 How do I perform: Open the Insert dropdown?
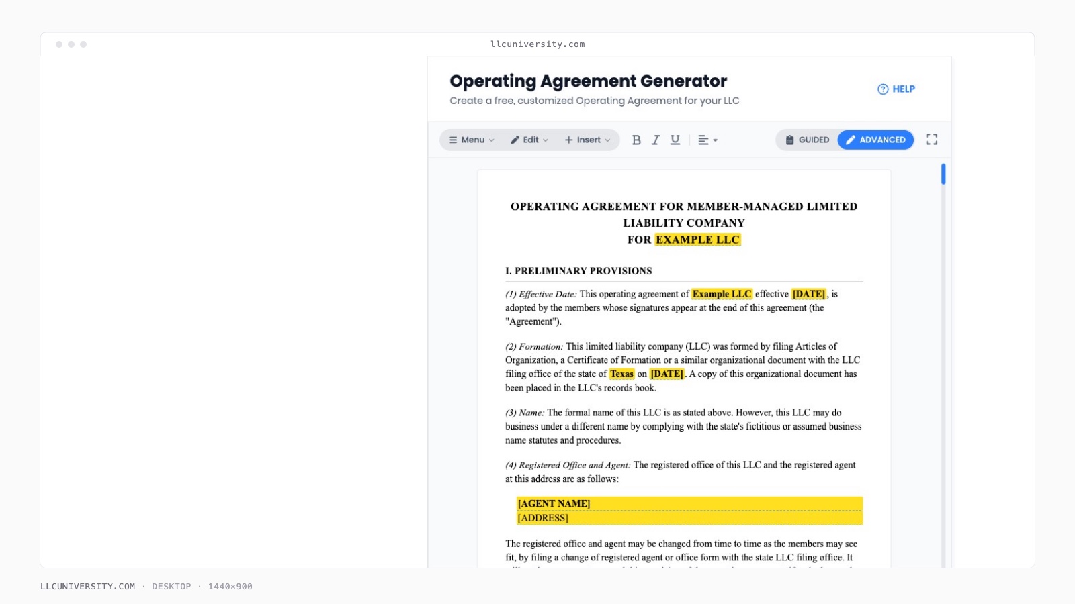click(x=588, y=140)
